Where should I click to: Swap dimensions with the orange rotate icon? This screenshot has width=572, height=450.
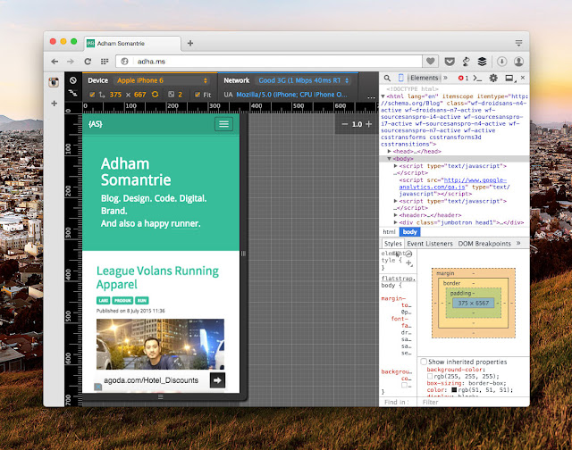(155, 95)
